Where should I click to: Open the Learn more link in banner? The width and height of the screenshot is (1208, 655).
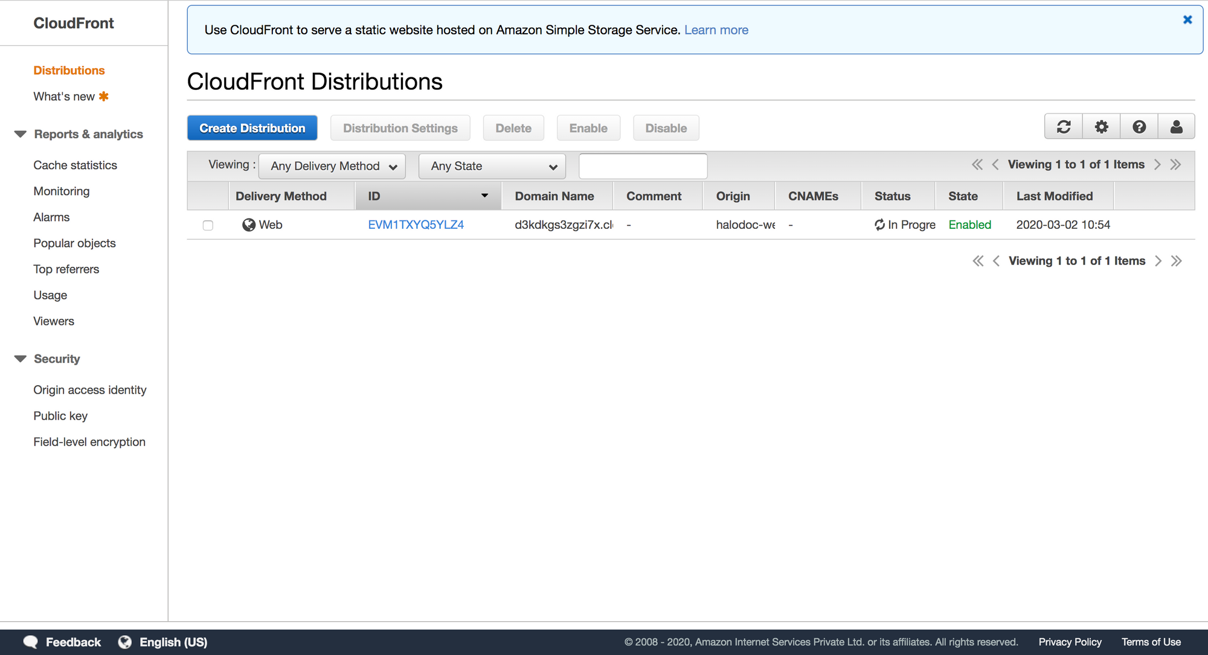[x=716, y=30]
